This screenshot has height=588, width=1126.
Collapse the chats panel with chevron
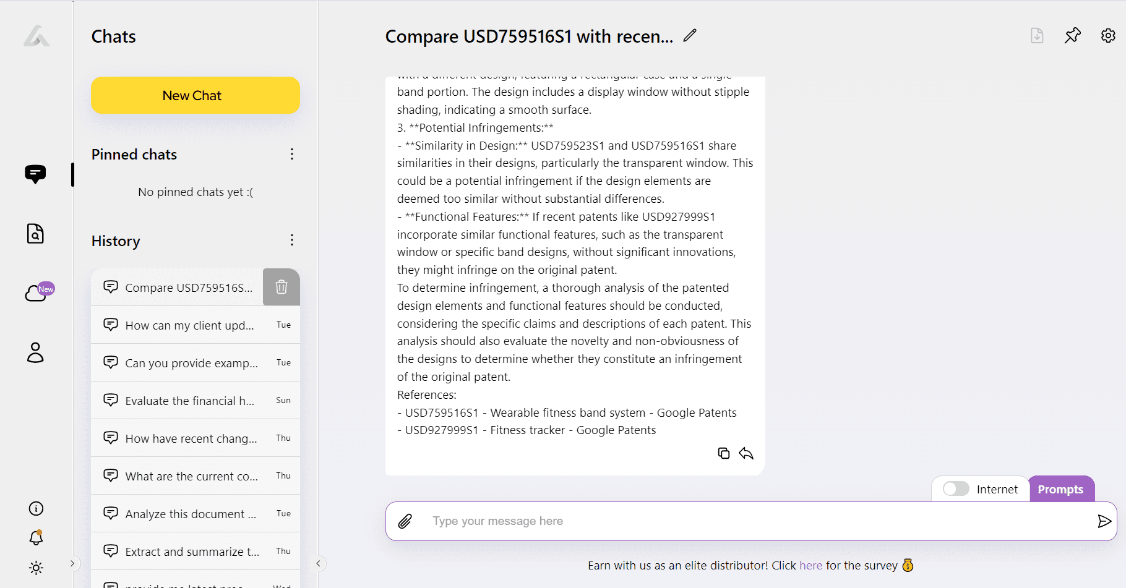318,563
